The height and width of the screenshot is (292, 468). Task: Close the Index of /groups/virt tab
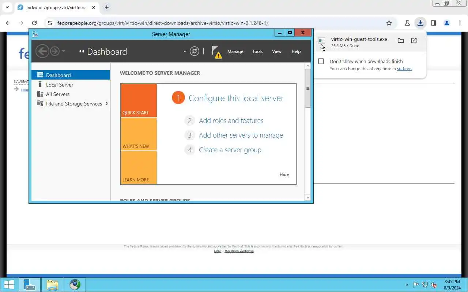tap(94, 7)
